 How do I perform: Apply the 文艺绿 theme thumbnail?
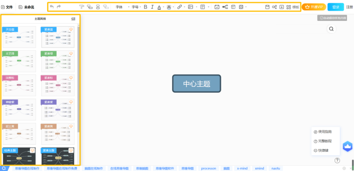19,61
